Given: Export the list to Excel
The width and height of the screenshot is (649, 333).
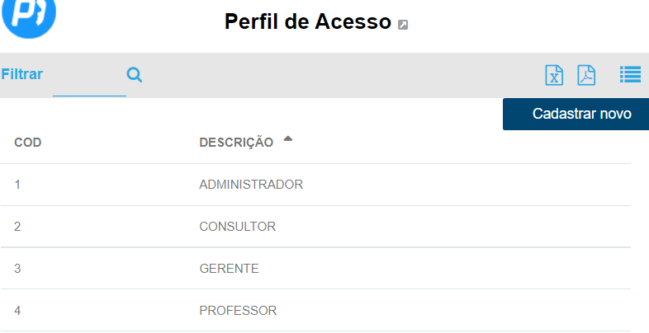Looking at the screenshot, I should [x=553, y=75].
